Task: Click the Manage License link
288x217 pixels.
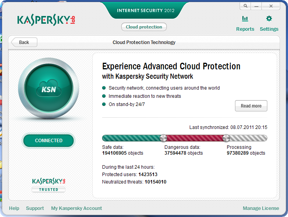Action: [261, 208]
